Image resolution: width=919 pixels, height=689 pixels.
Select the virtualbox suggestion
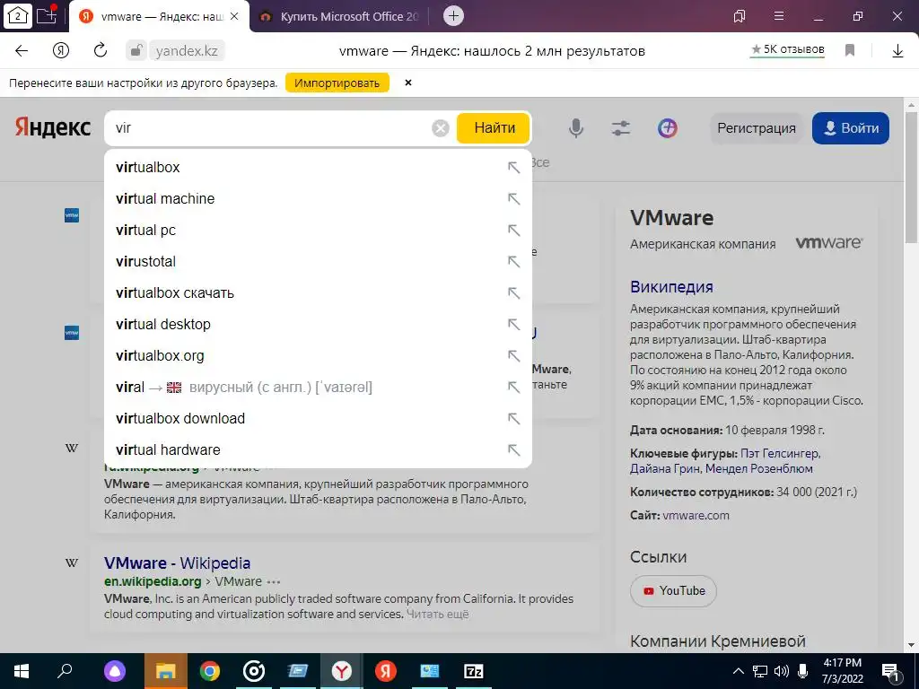pyautogui.click(x=318, y=167)
